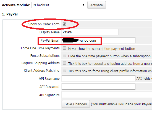Enable the Force One Time Payments checkbox
This screenshot has height=115, width=152.
(x=64, y=48)
